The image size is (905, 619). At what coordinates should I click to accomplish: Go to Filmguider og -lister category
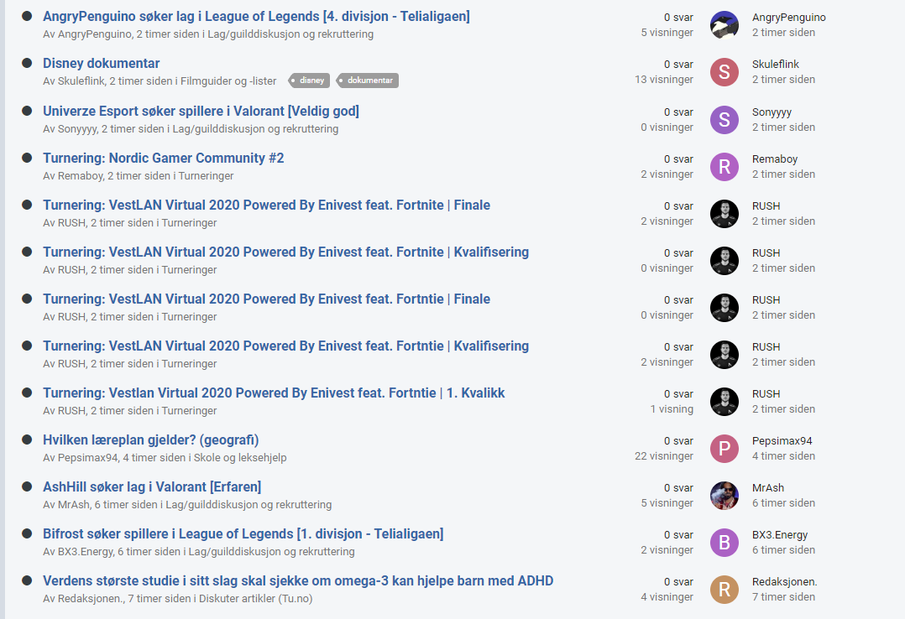coord(228,81)
